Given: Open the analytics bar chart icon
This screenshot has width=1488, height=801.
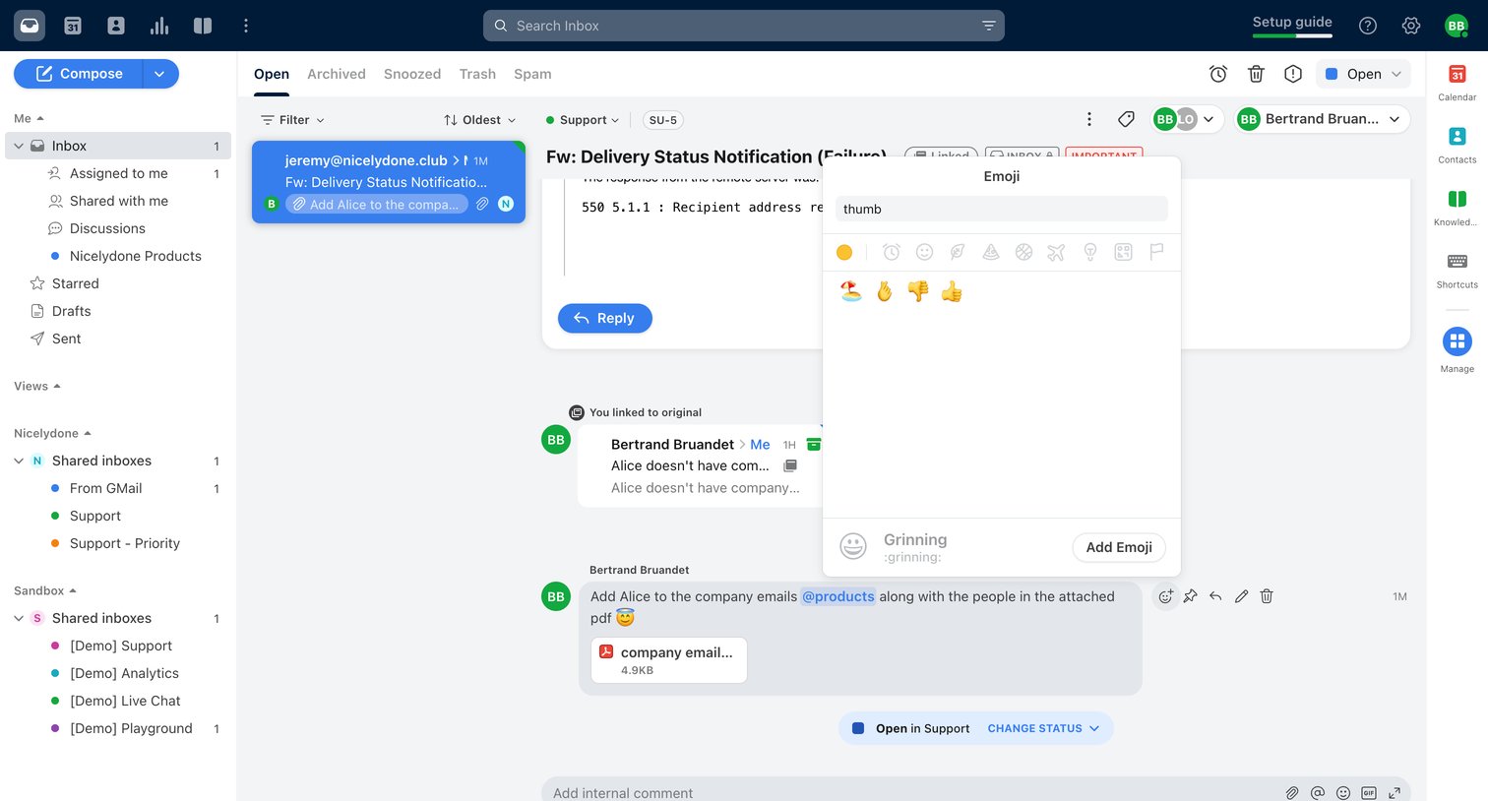Looking at the screenshot, I should [159, 26].
